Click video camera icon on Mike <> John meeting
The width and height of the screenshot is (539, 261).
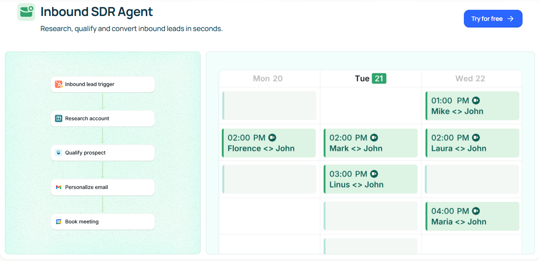click(476, 101)
